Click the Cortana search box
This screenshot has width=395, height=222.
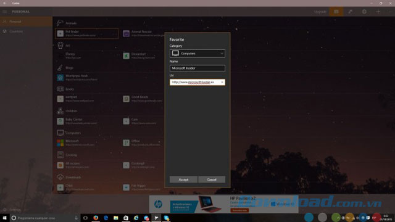pos(44,218)
